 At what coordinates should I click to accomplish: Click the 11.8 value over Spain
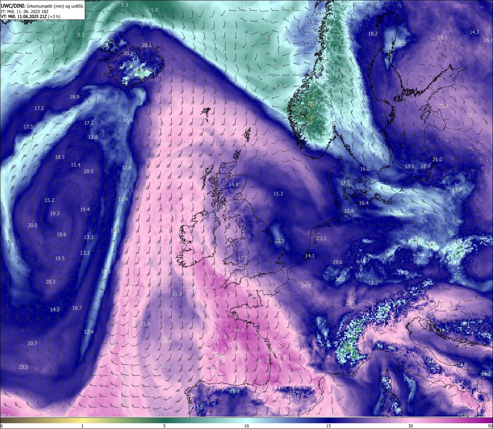click(198, 406)
